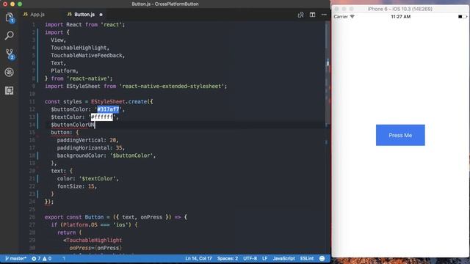Click the editor vertical scrollbar
Viewport: 470px width, 264px height.
[328, 73]
